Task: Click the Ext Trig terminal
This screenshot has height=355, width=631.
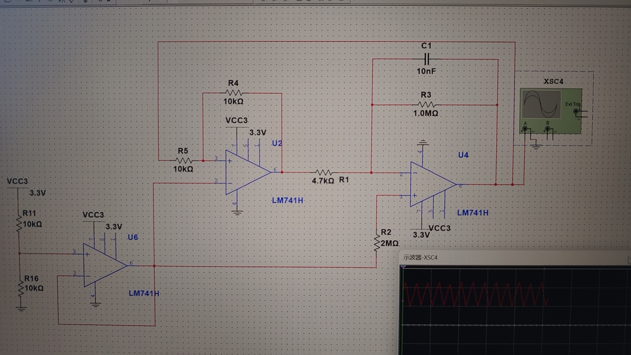Action: (576, 111)
